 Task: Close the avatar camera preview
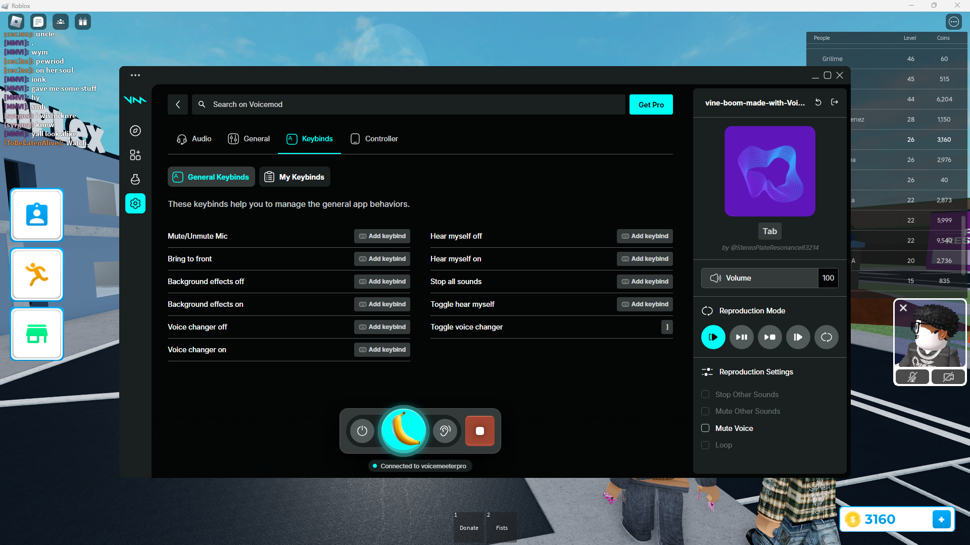point(903,308)
